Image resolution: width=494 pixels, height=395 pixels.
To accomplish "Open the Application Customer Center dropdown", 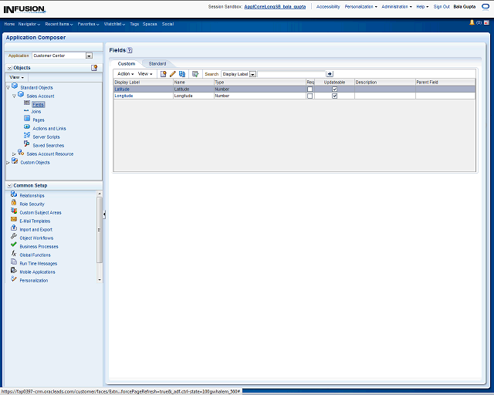I will click(89, 56).
